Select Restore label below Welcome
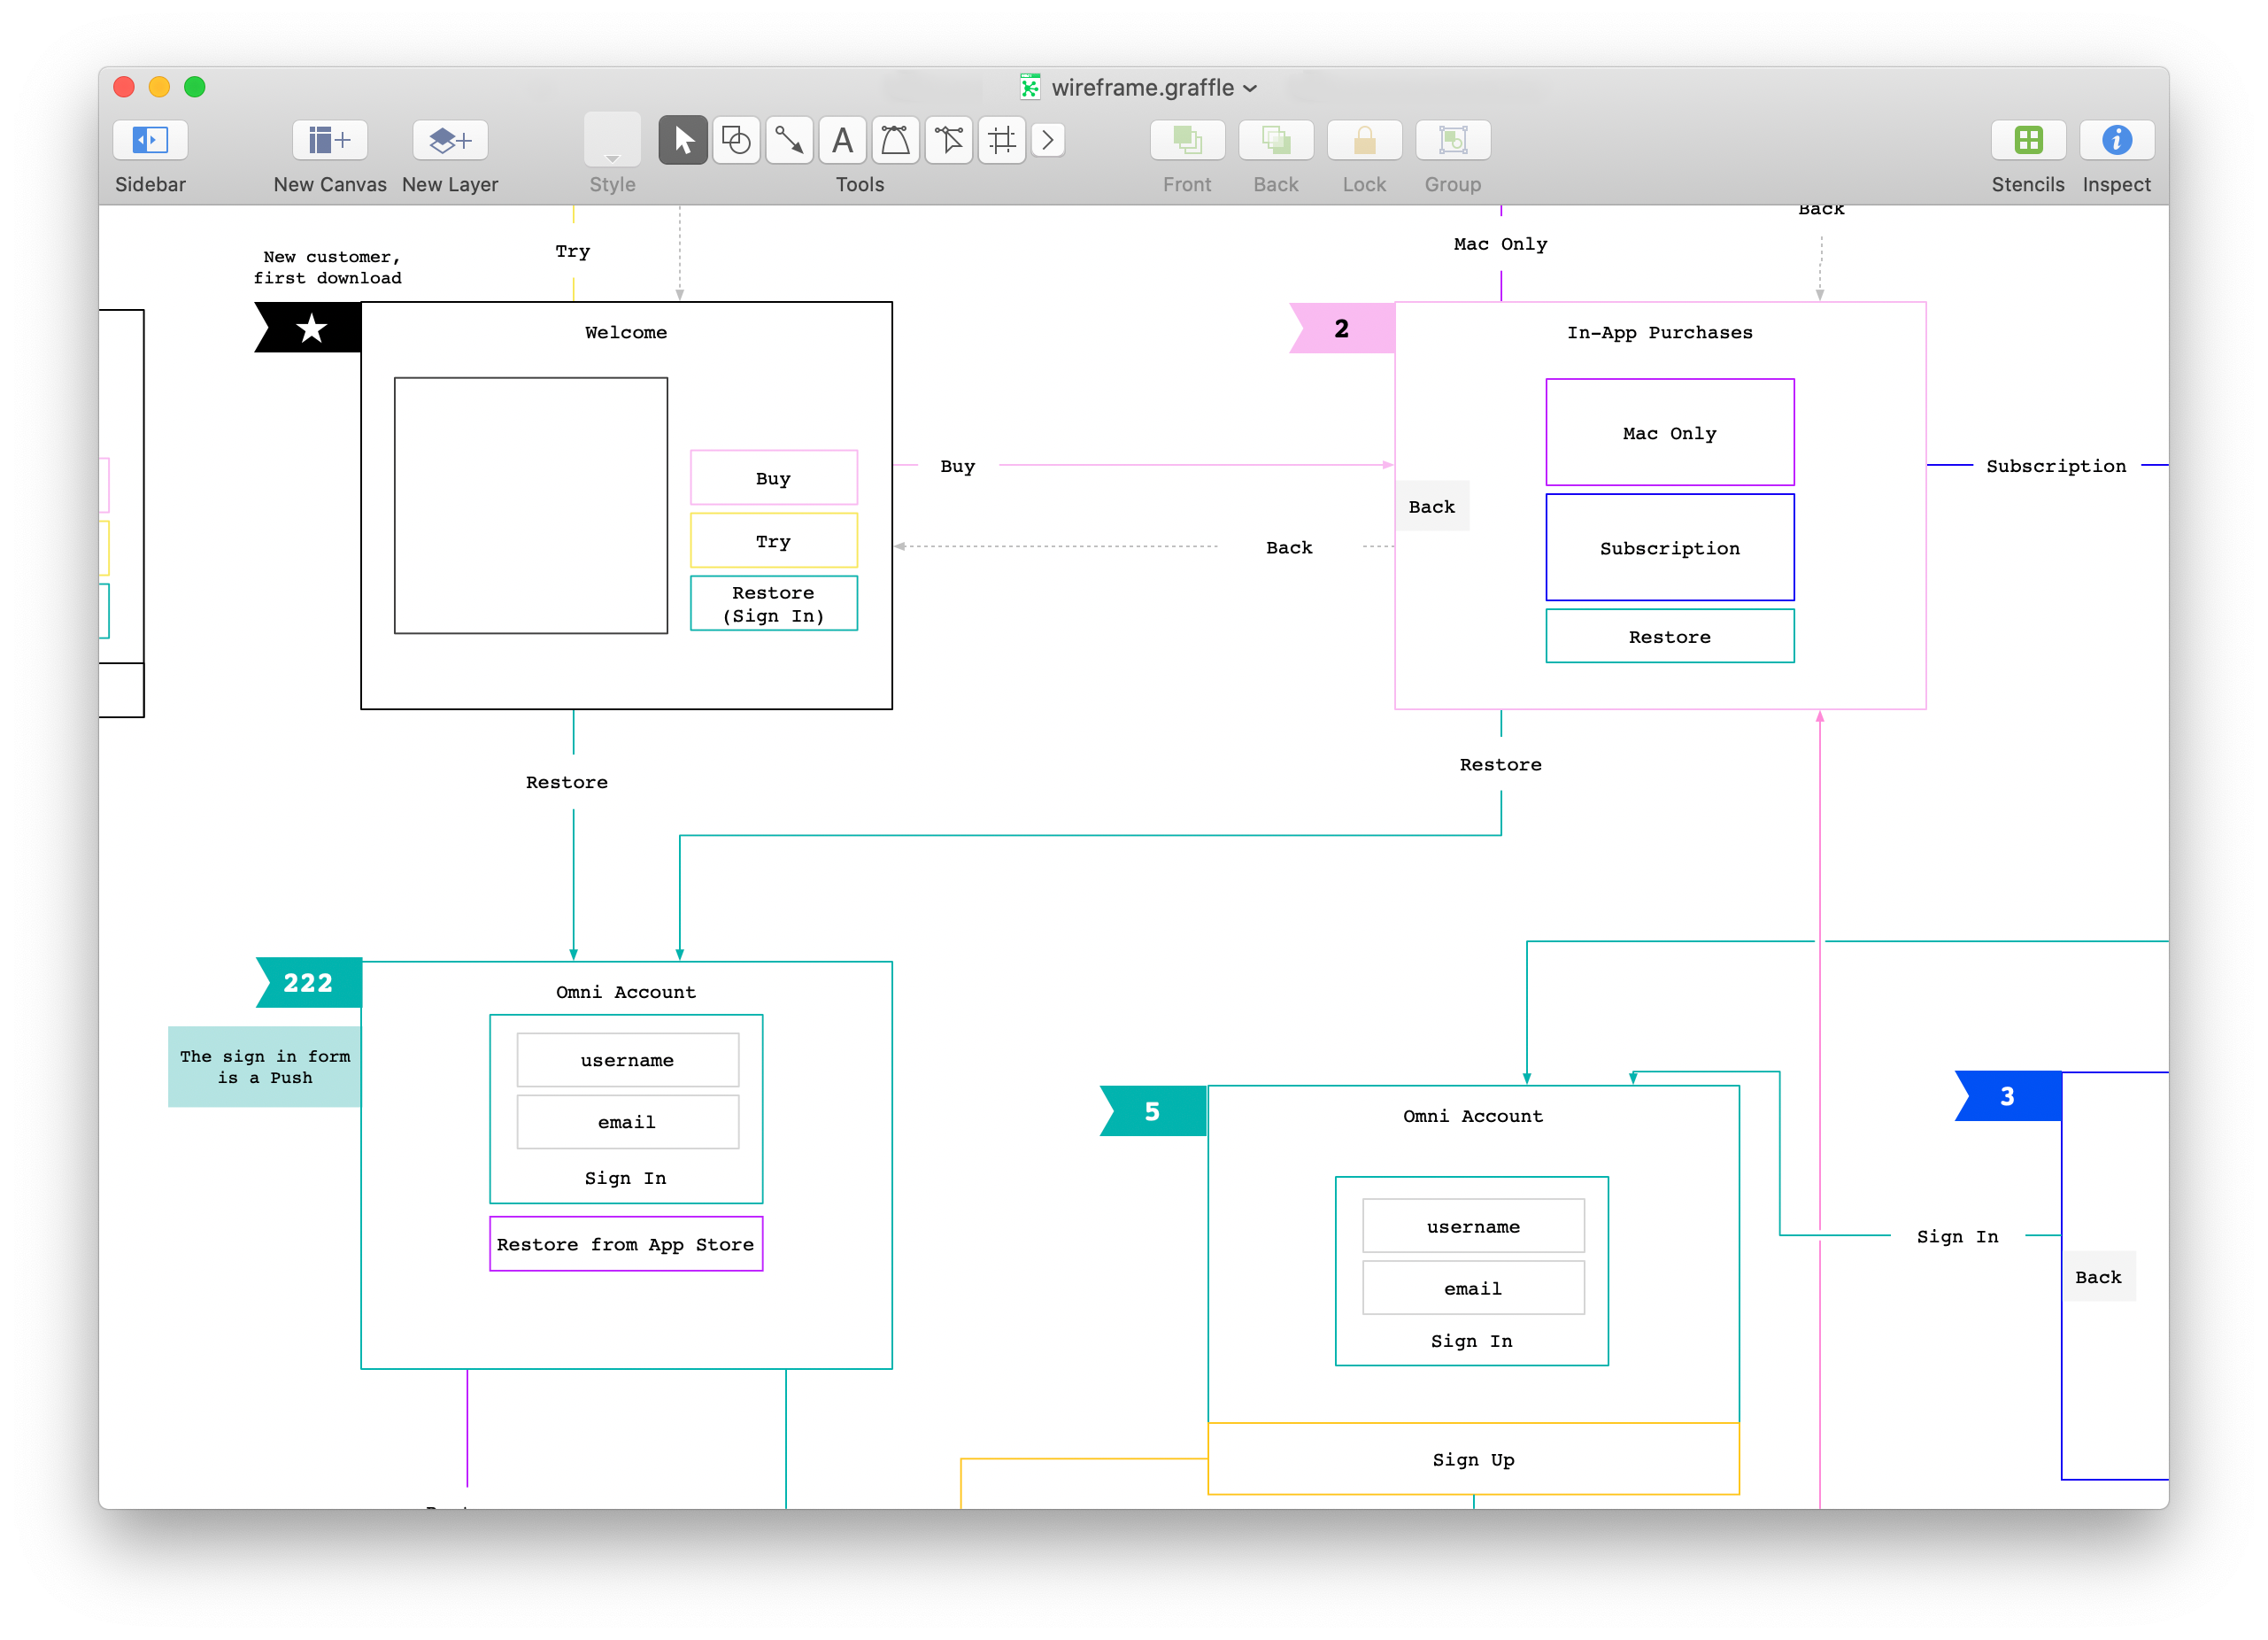Viewport: 2268px width, 1640px height. point(567,783)
